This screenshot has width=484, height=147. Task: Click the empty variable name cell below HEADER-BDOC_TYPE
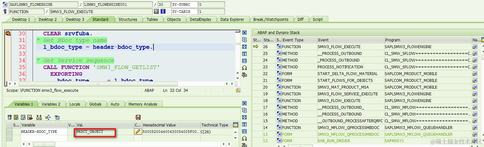click(x=44, y=138)
